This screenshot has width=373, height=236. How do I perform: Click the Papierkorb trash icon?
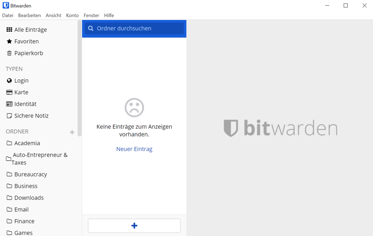click(x=9, y=53)
